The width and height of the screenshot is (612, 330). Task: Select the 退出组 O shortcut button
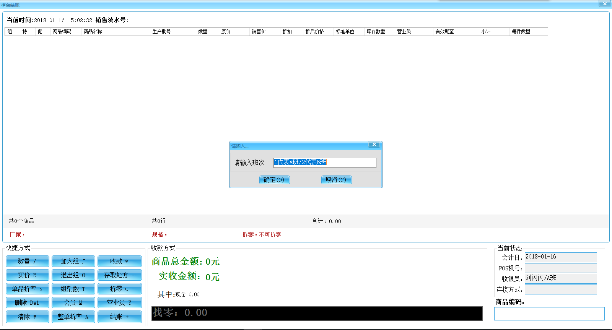point(73,275)
